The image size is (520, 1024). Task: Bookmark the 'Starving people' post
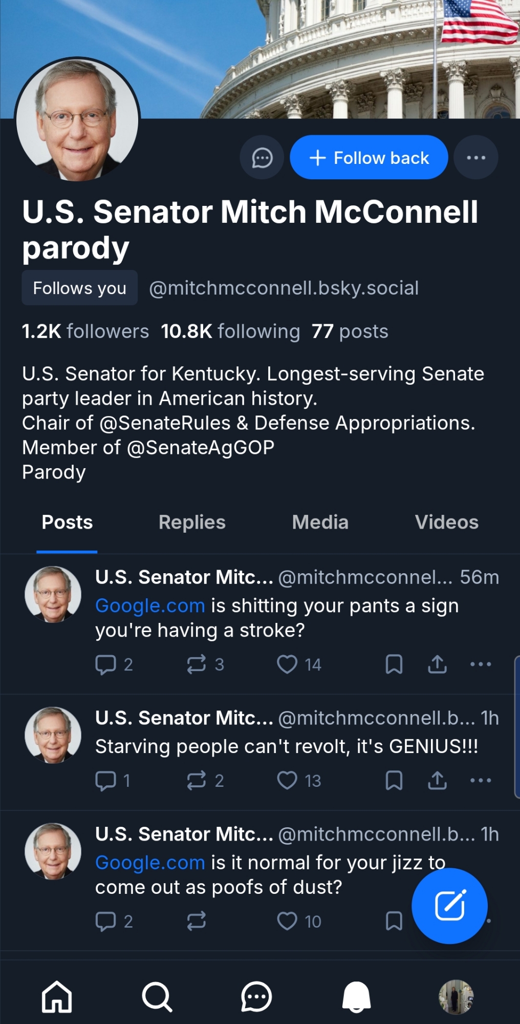coord(394,781)
